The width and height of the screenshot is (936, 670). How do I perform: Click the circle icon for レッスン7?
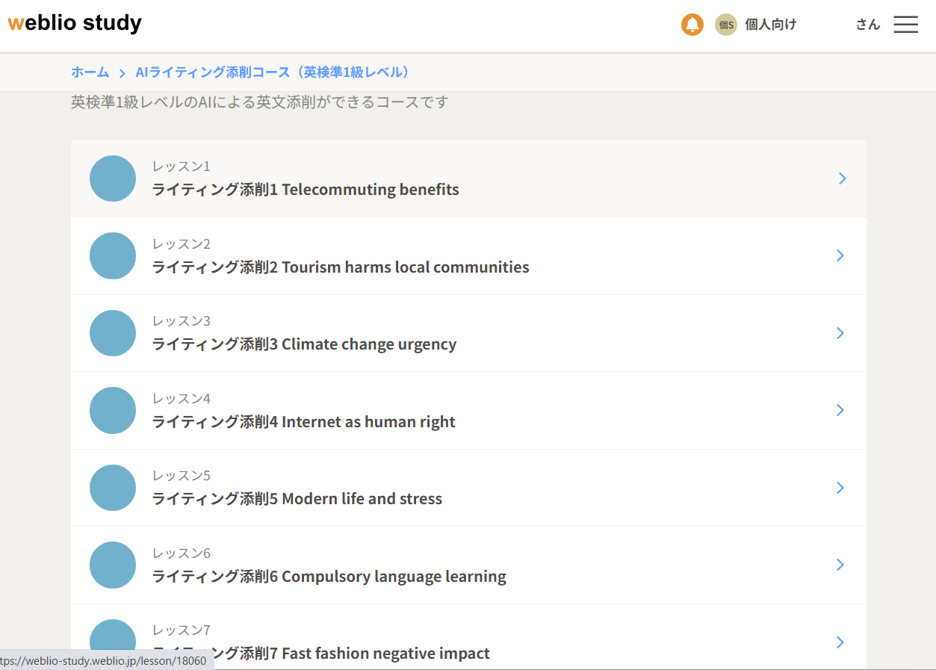pos(112,640)
